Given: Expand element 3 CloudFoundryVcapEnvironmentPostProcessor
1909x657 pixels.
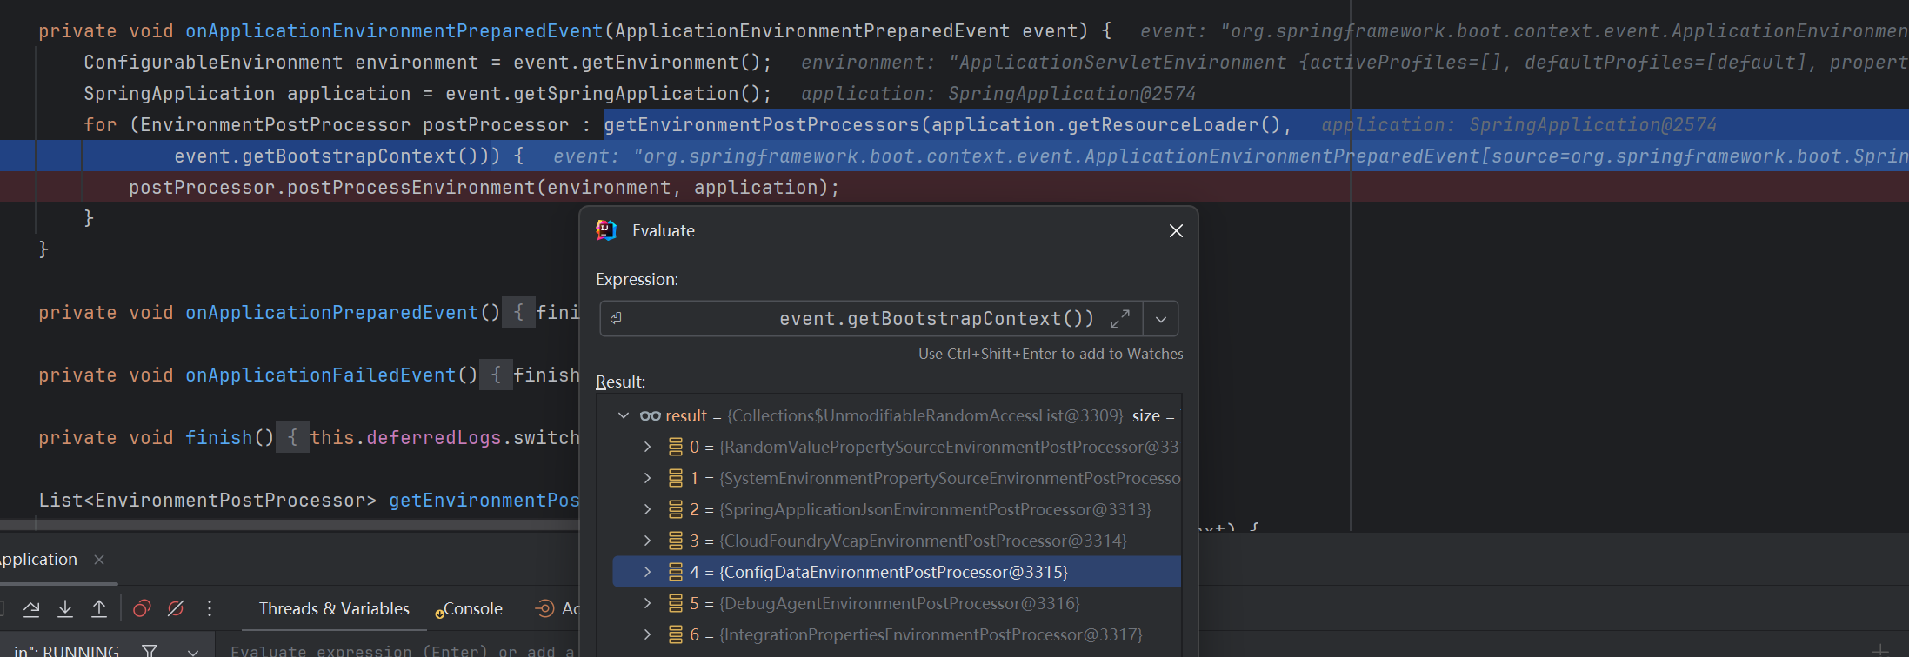Looking at the screenshot, I should click(x=647, y=541).
